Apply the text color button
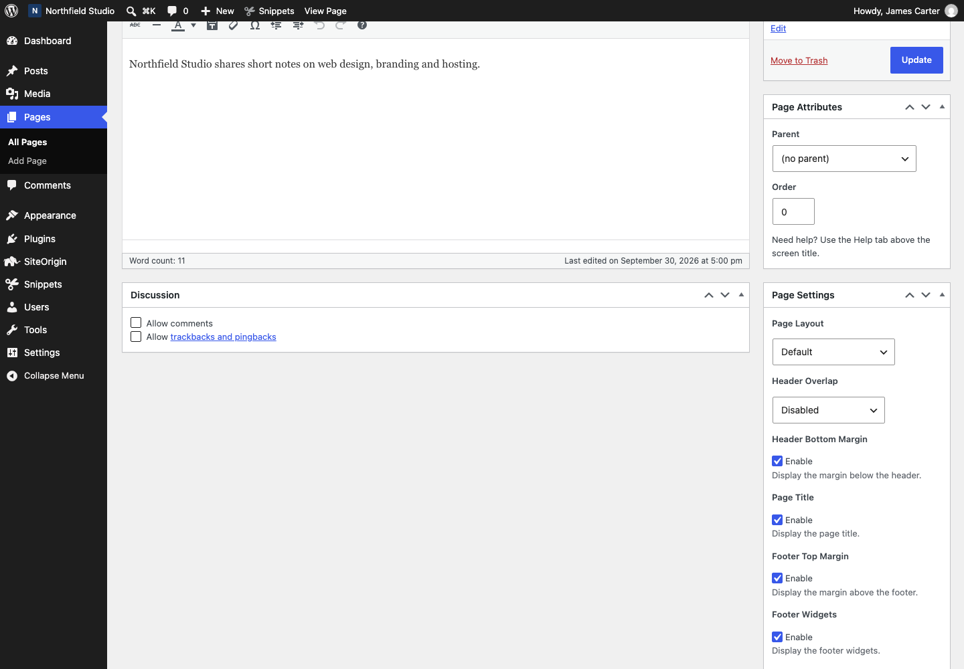 178,25
